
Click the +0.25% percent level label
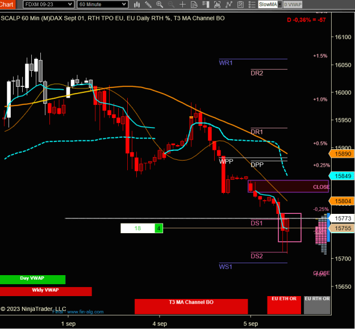(321, 165)
